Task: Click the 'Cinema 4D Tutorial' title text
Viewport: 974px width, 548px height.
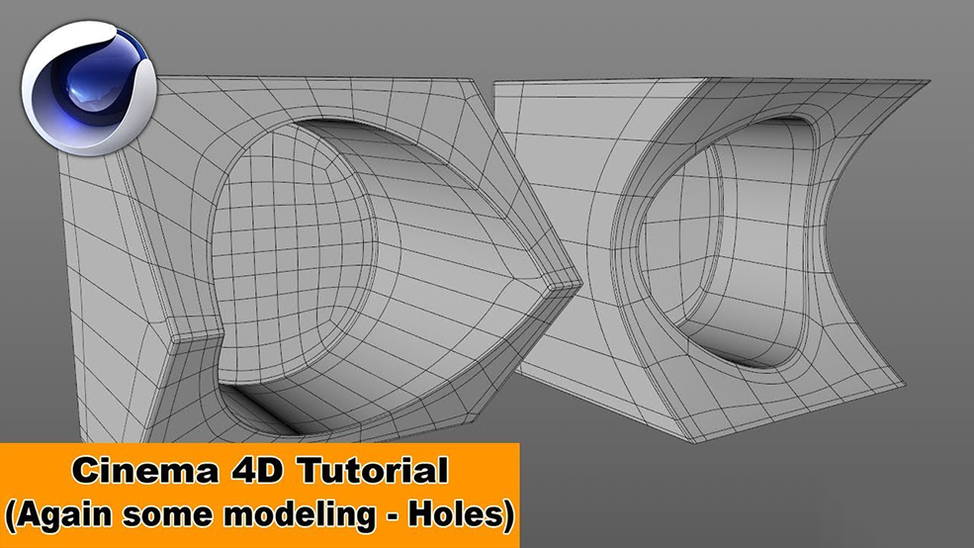Action: click(260, 470)
